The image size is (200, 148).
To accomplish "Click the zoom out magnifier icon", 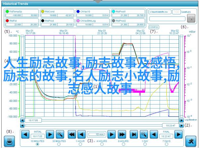I will pyautogui.click(x=144, y=134).
